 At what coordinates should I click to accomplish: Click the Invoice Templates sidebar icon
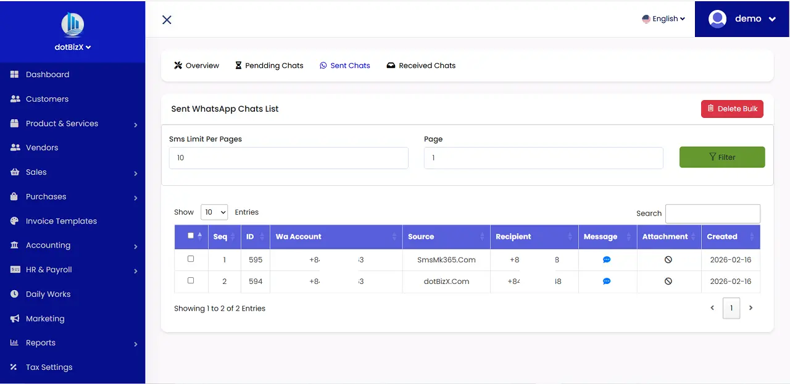point(14,221)
